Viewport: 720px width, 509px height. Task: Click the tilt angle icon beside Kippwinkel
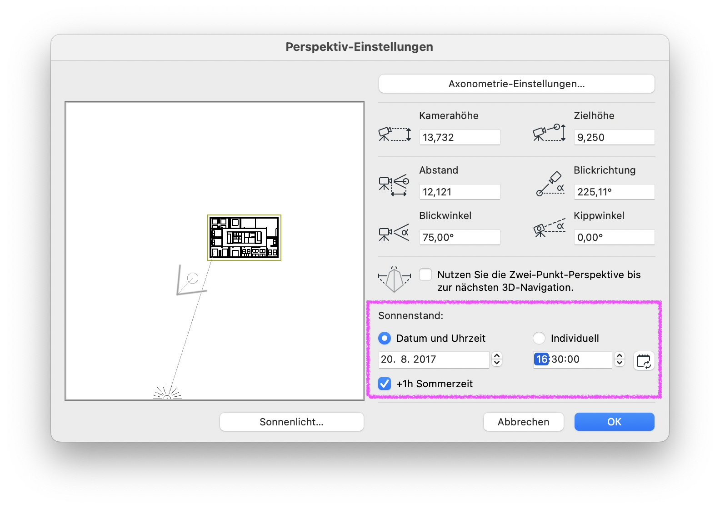tap(550, 228)
